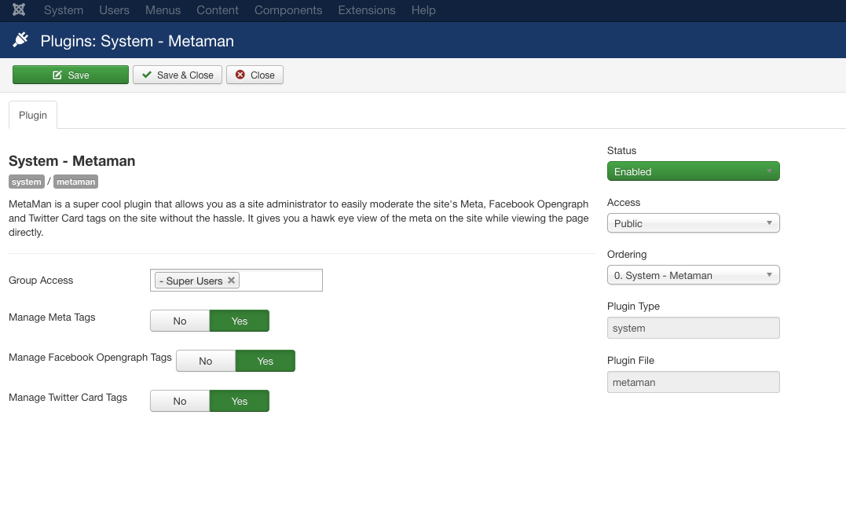Open the Status Enabled dropdown
Image resolution: width=846 pixels, height=525 pixels.
click(x=694, y=171)
